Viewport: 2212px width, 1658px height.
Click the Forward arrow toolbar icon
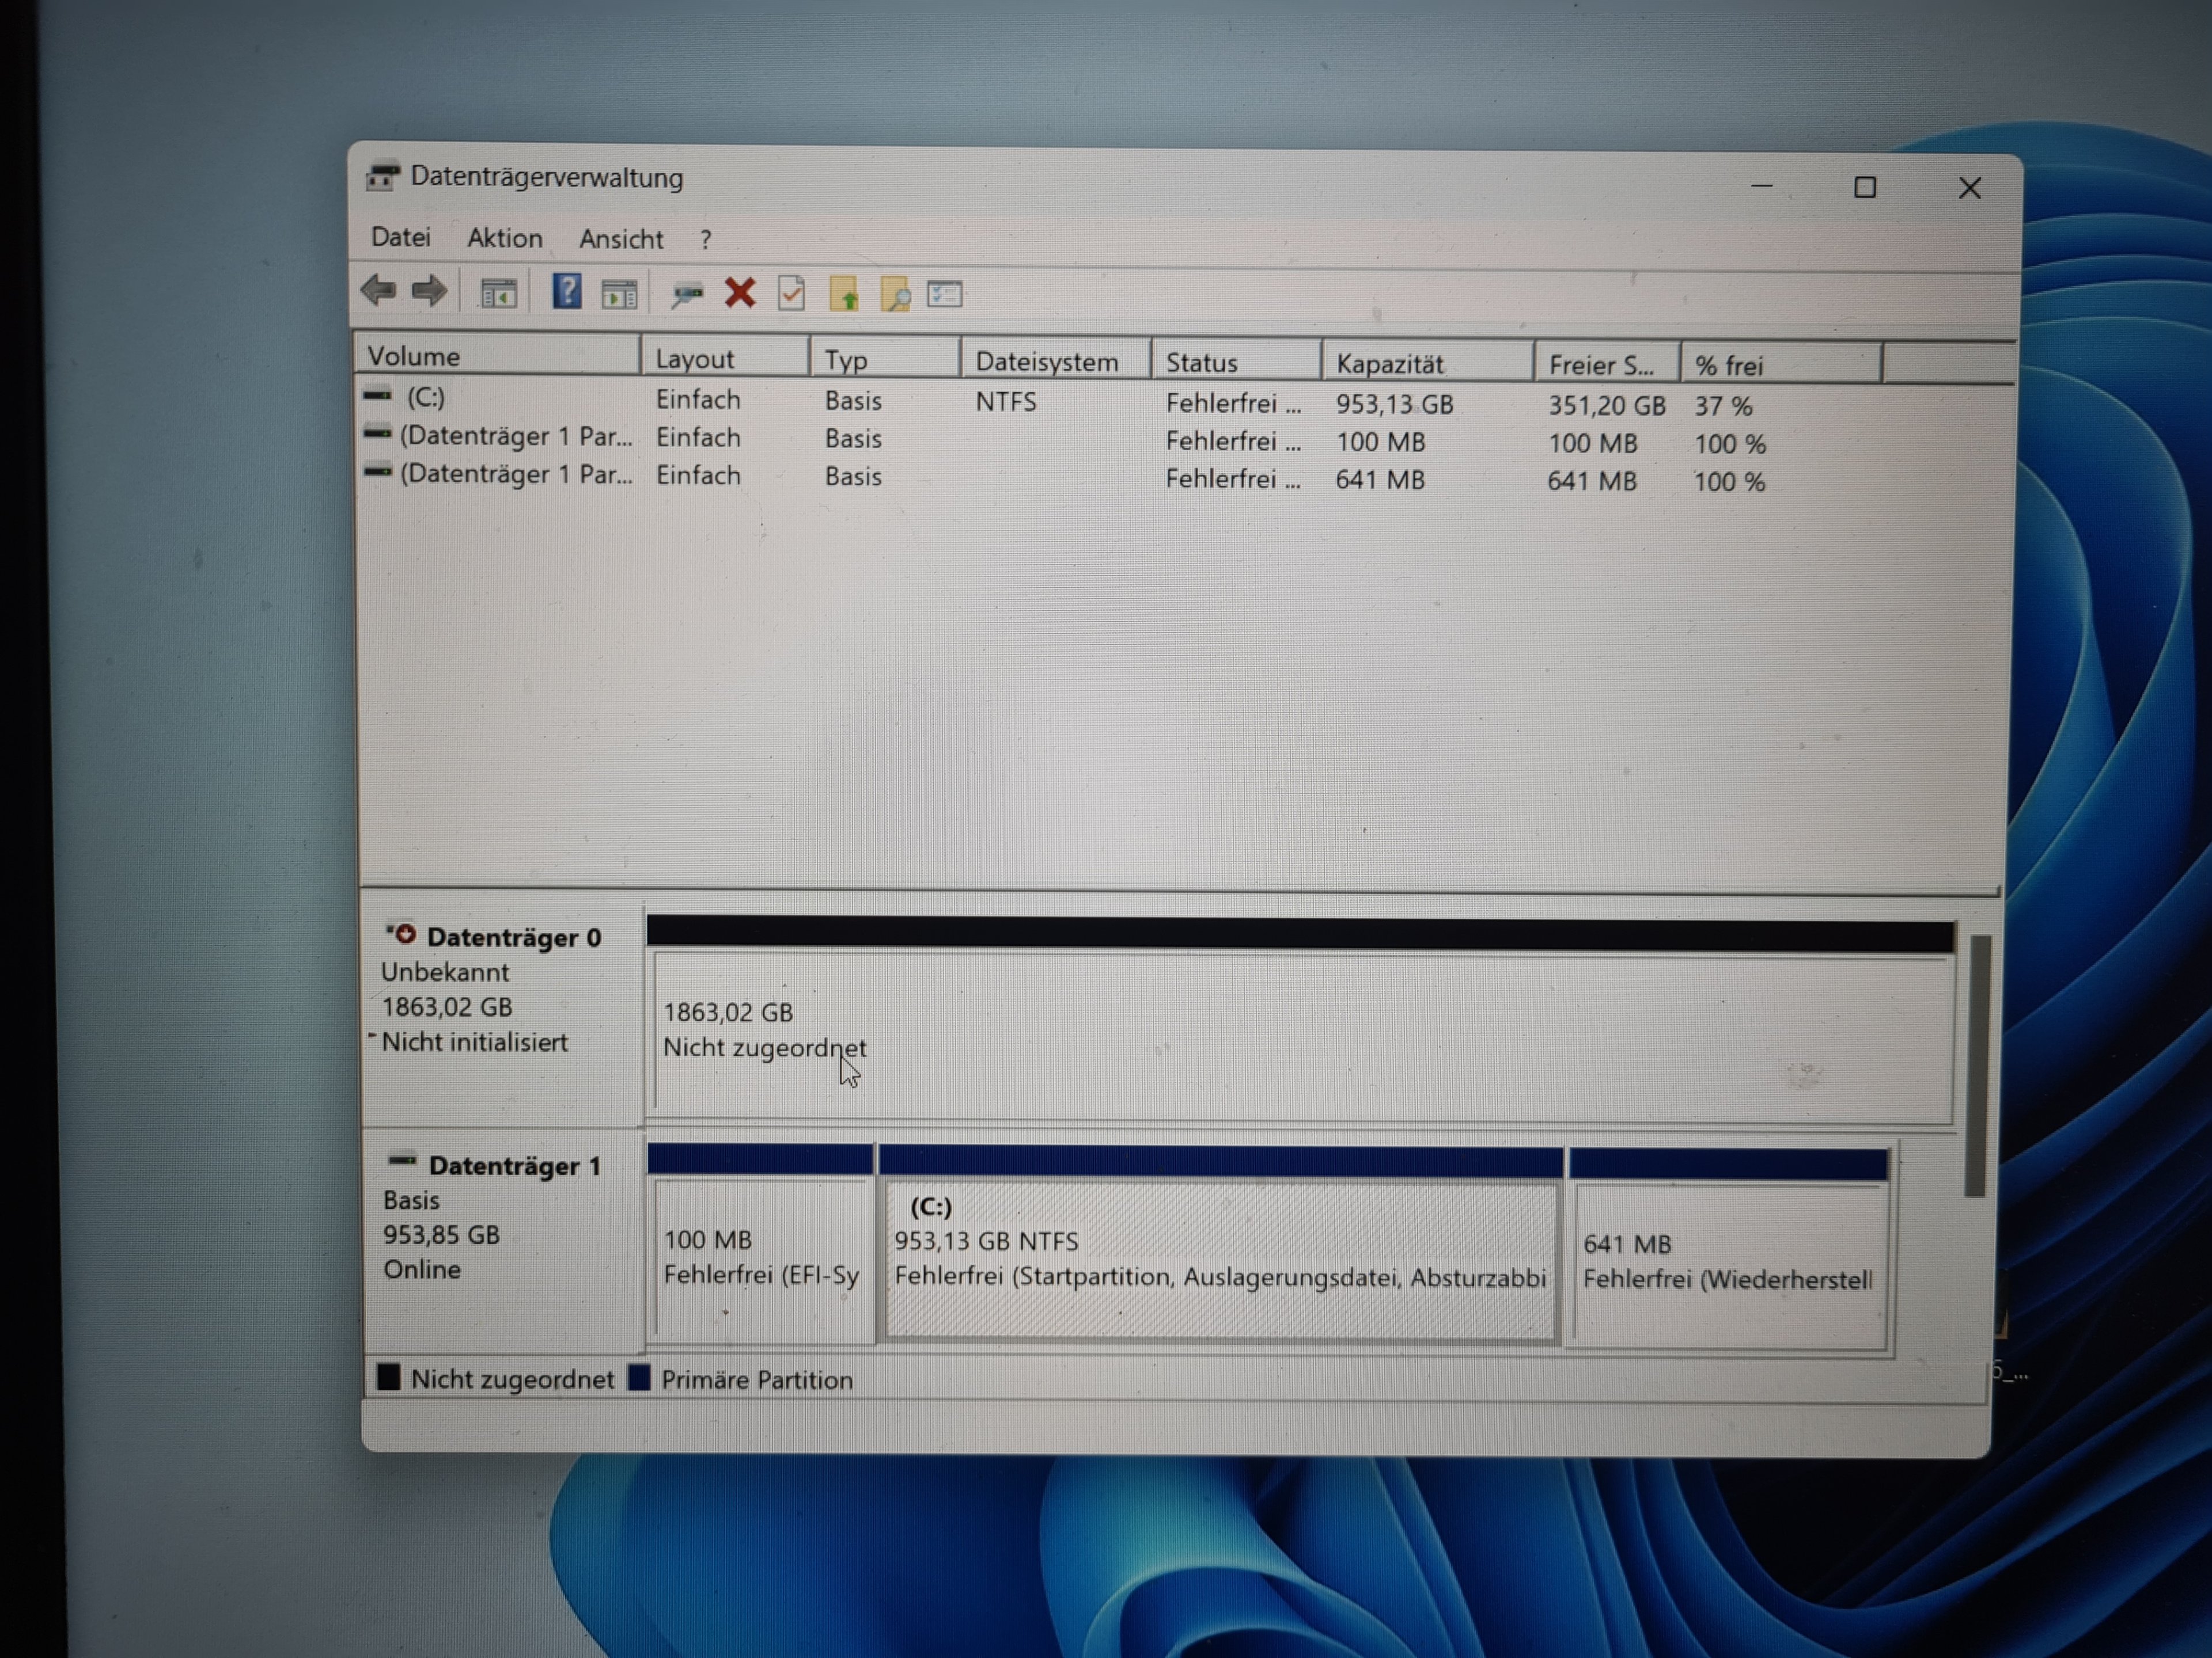[x=430, y=291]
